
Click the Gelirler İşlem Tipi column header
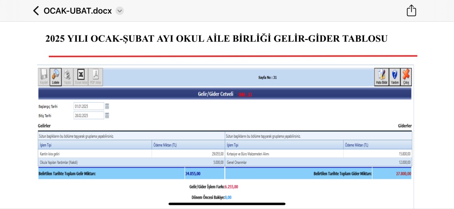point(95,145)
